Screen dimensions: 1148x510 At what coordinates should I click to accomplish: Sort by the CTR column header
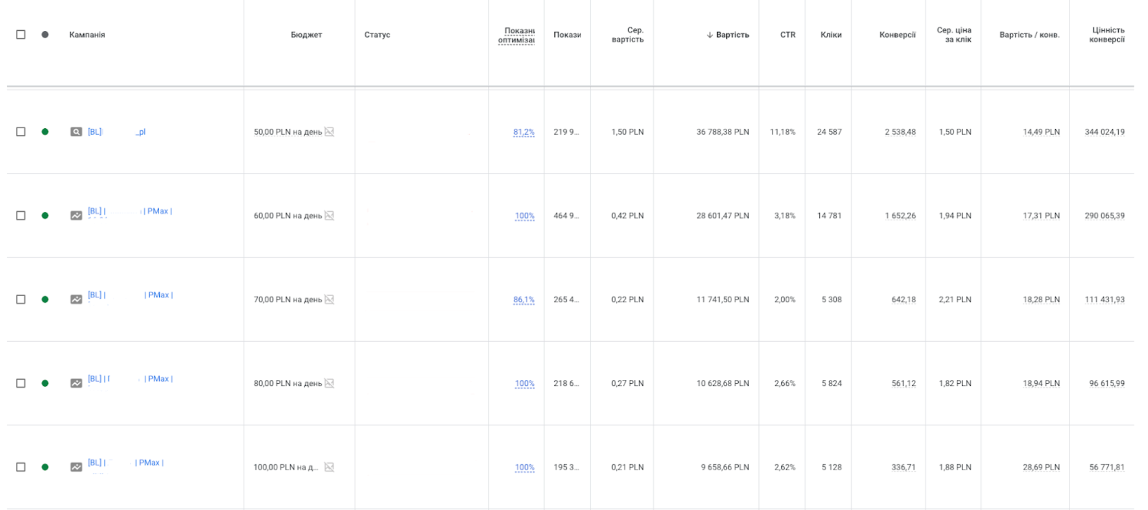click(x=787, y=35)
